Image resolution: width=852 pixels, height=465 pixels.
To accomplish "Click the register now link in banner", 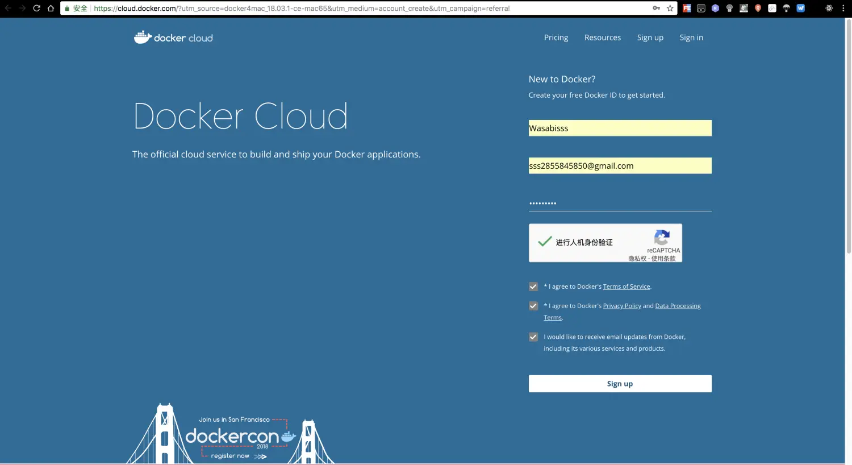I will pos(239,456).
